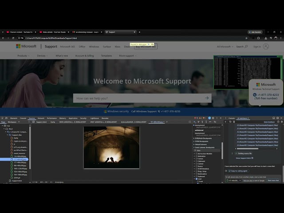Open the Console drawer tab
The height and width of the screenshot is (213, 284).
(232, 118)
